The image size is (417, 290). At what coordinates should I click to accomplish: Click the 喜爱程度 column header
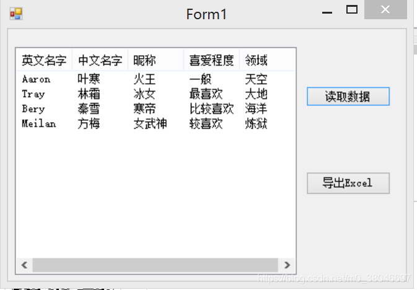212,60
